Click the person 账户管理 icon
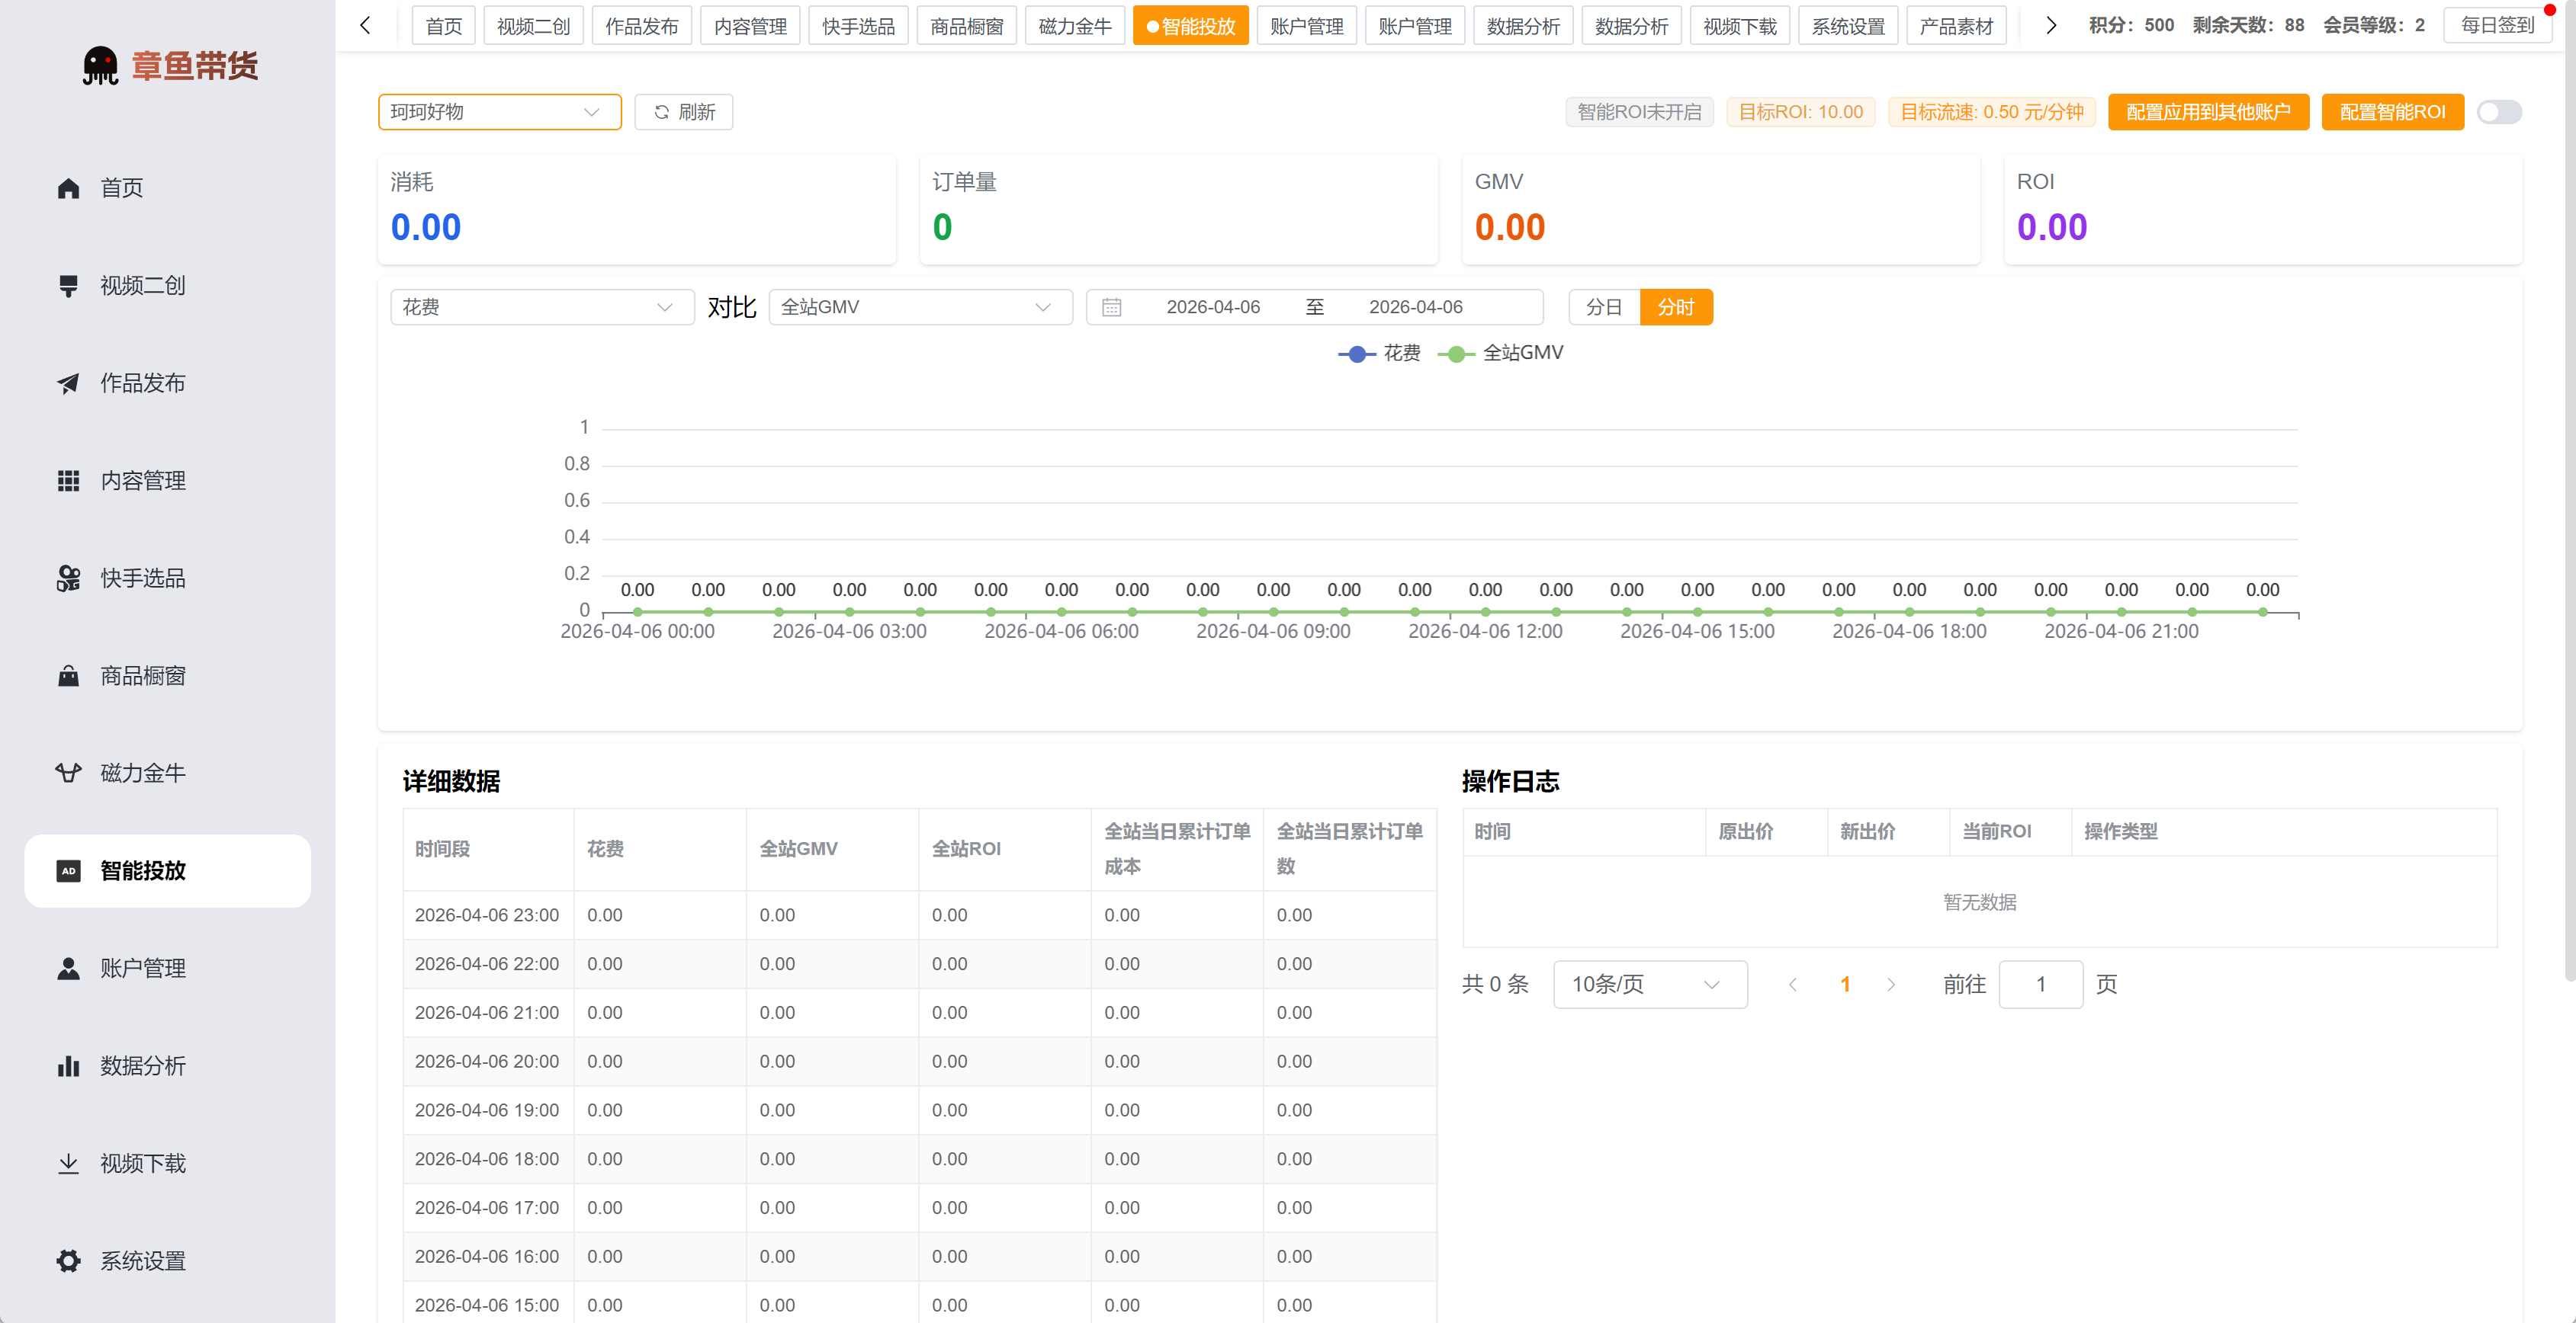Screen dimensions: 2576x1323 click(x=68, y=969)
